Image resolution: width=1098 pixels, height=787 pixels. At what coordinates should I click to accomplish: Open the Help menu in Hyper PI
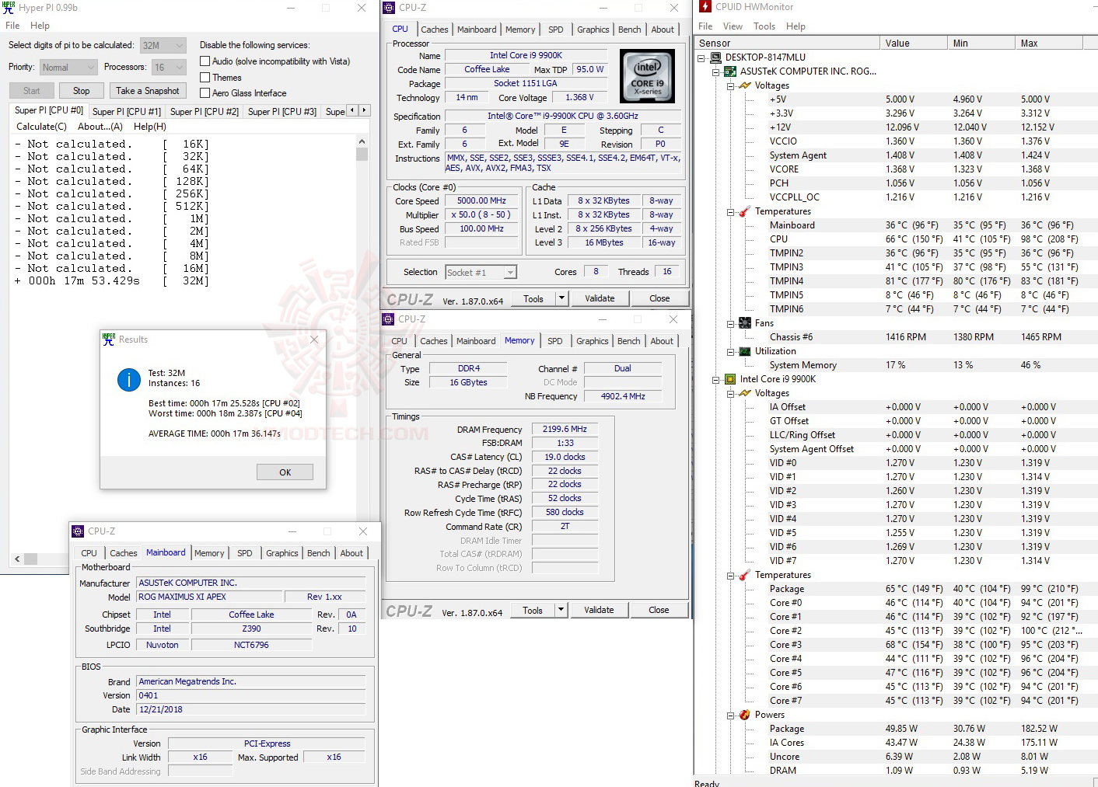pyautogui.click(x=40, y=26)
